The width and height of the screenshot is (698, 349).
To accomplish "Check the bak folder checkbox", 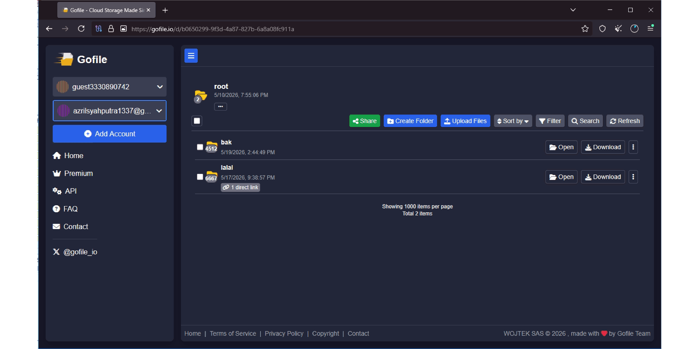I will [200, 147].
